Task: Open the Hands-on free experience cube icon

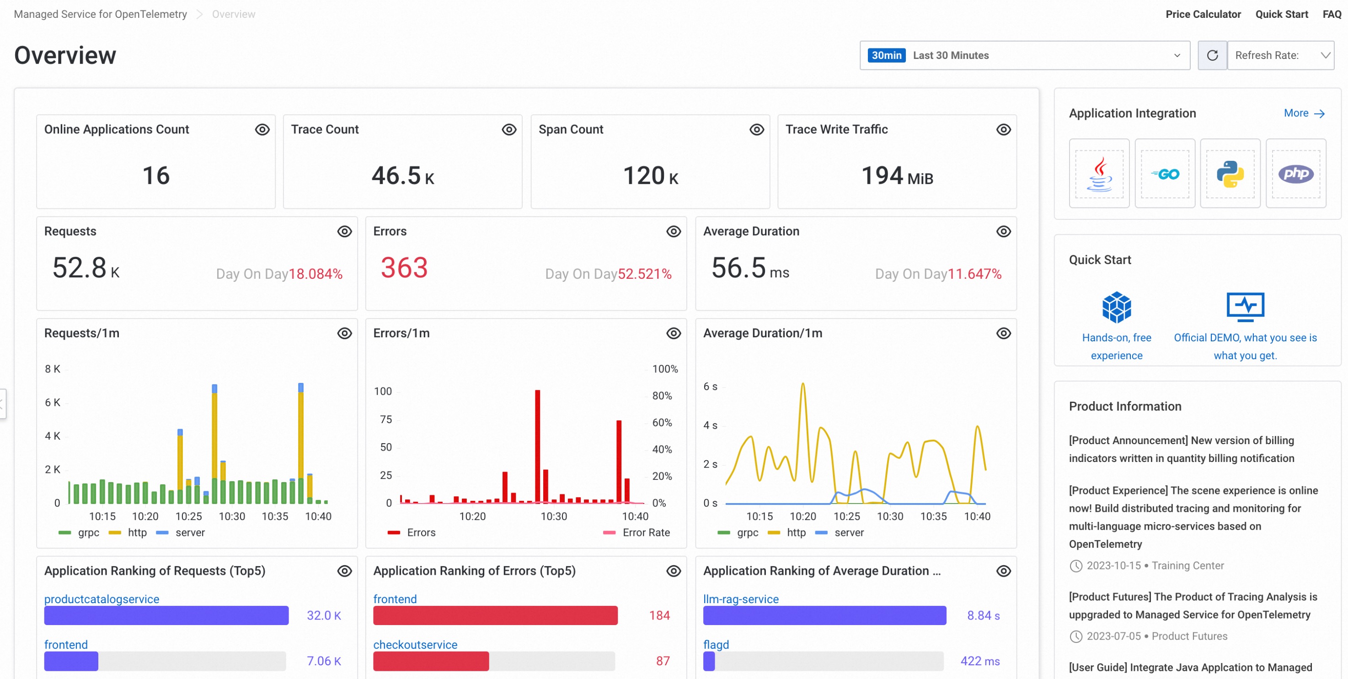Action: [1116, 307]
